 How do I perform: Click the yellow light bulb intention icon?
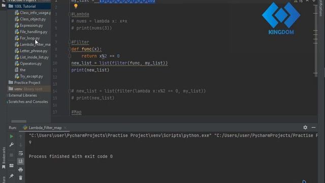pos(76,6)
